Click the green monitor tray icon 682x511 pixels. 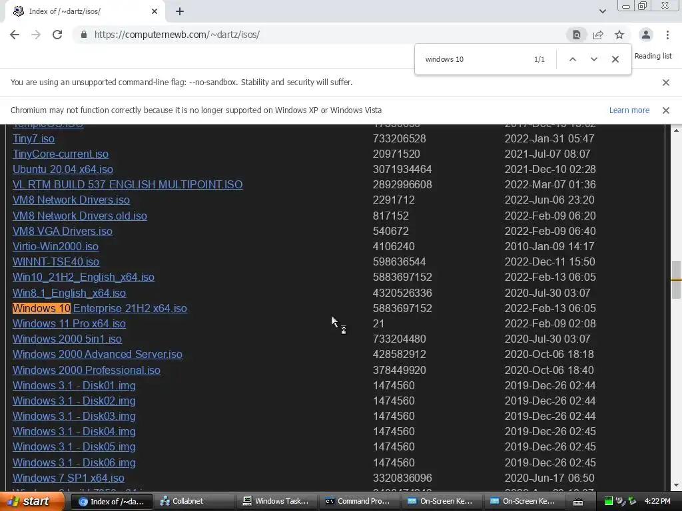coord(609,502)
